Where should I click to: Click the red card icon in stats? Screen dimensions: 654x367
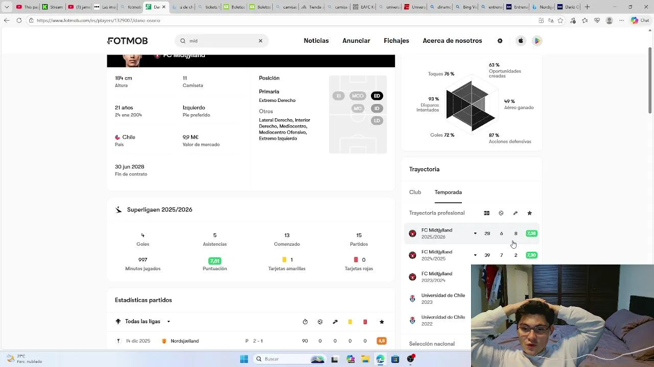coord(356,260)
